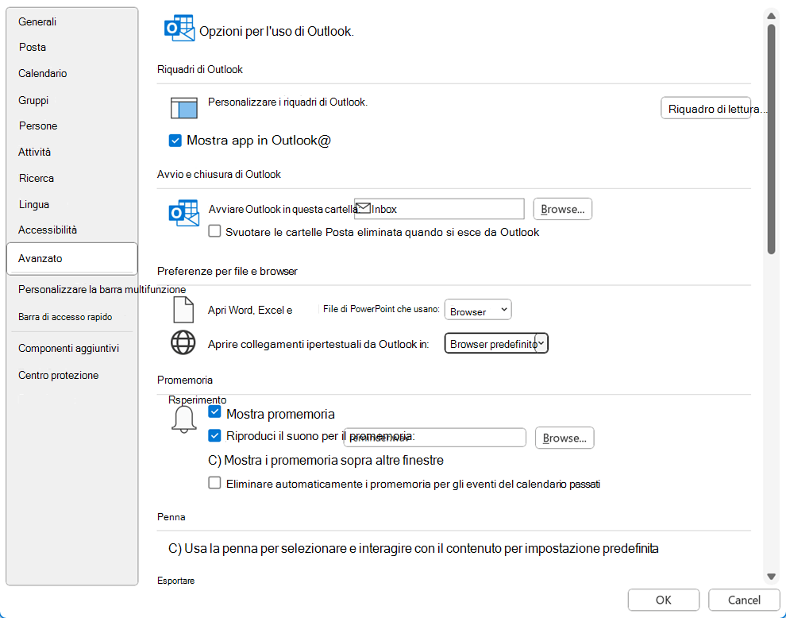
Task: Click the scrollbar down arrow
Action: point(772,577)
